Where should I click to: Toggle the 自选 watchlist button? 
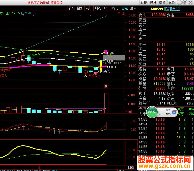124,8
